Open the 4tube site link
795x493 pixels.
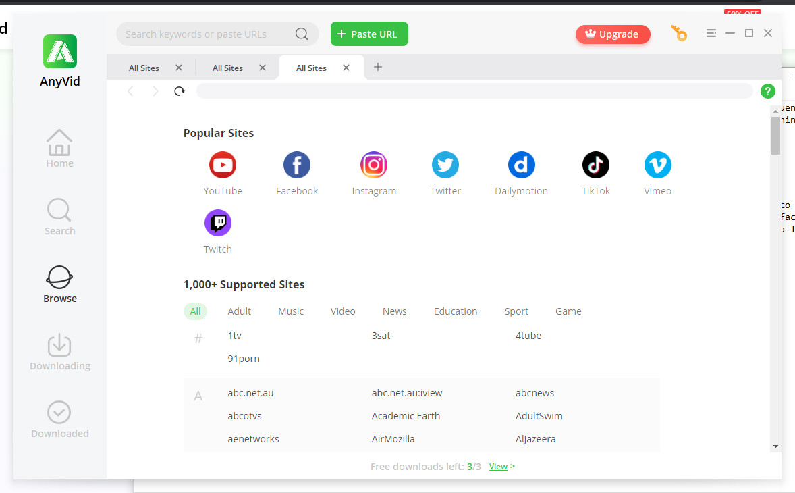[528, 336]
